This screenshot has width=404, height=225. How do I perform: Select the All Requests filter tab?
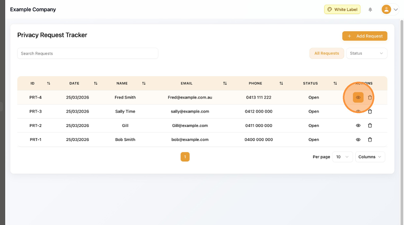(326, 53)
